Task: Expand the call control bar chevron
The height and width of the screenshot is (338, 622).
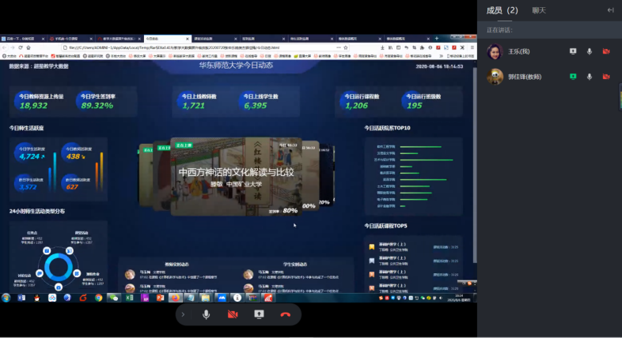Action: pos(183,314)
